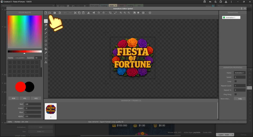Select the Eraser tool
The width and height of the screenshot is (253, 137).
[x=46, y=25]
